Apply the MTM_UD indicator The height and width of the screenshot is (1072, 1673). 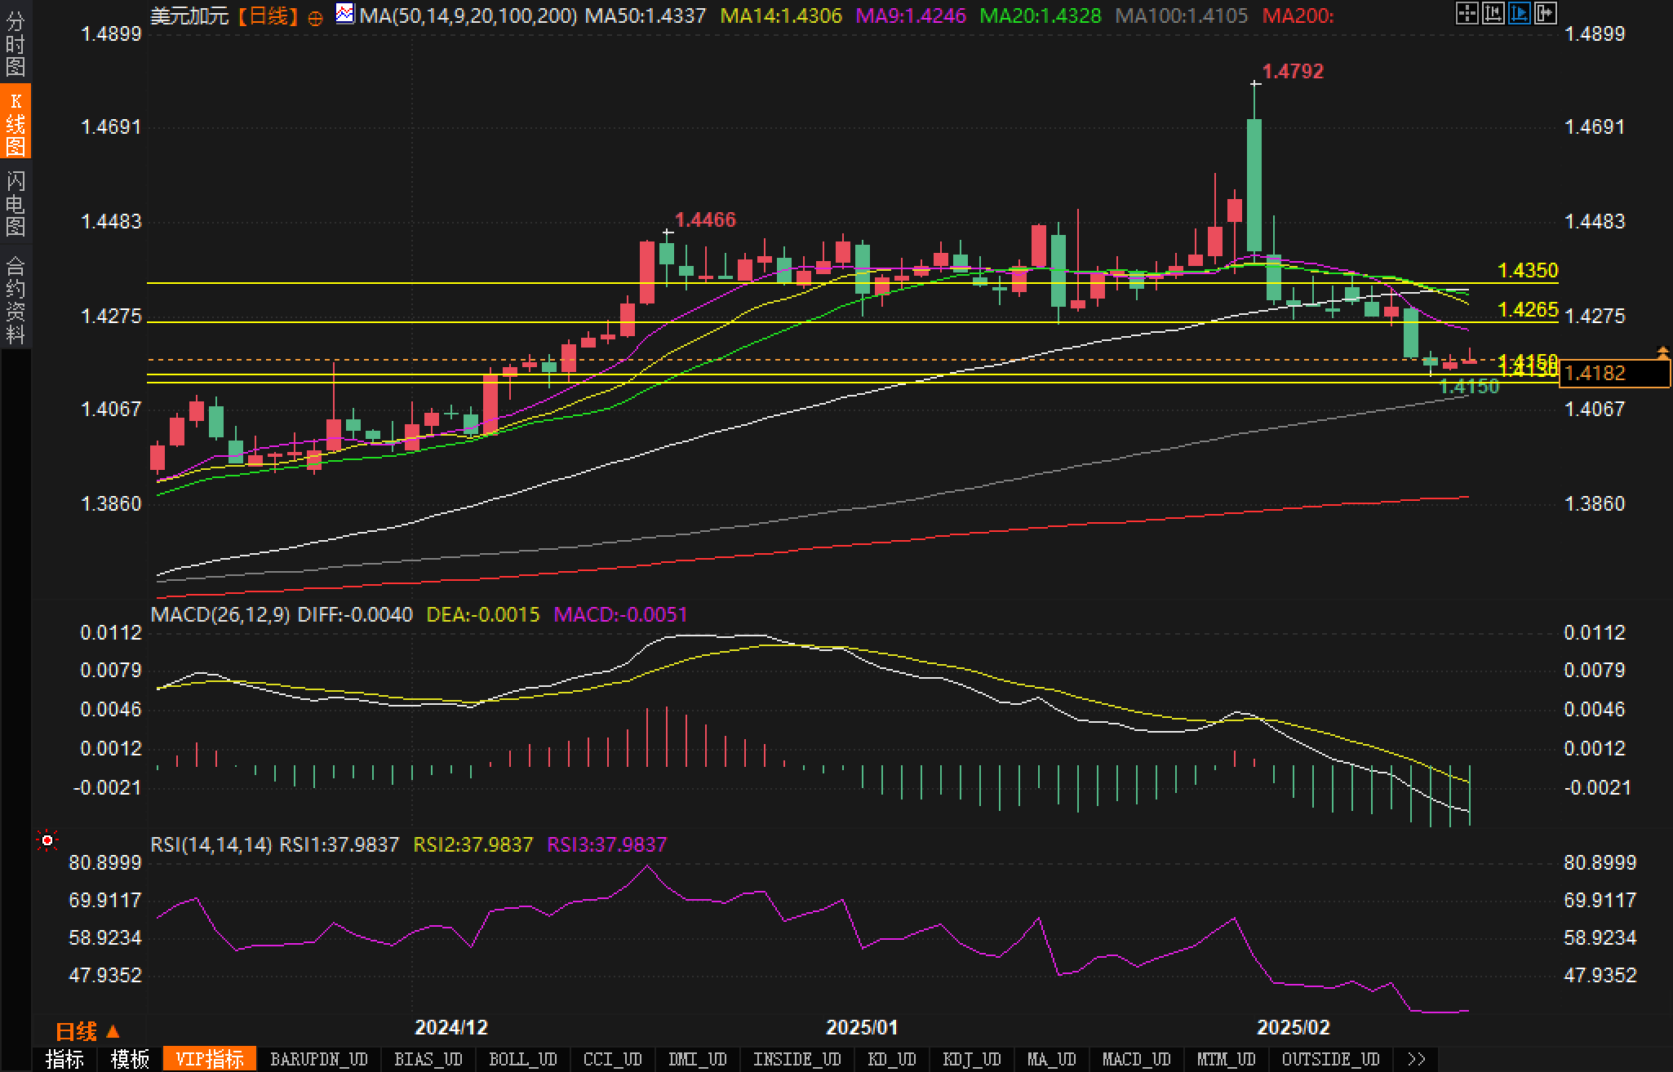click(x=1227, y=1059)
